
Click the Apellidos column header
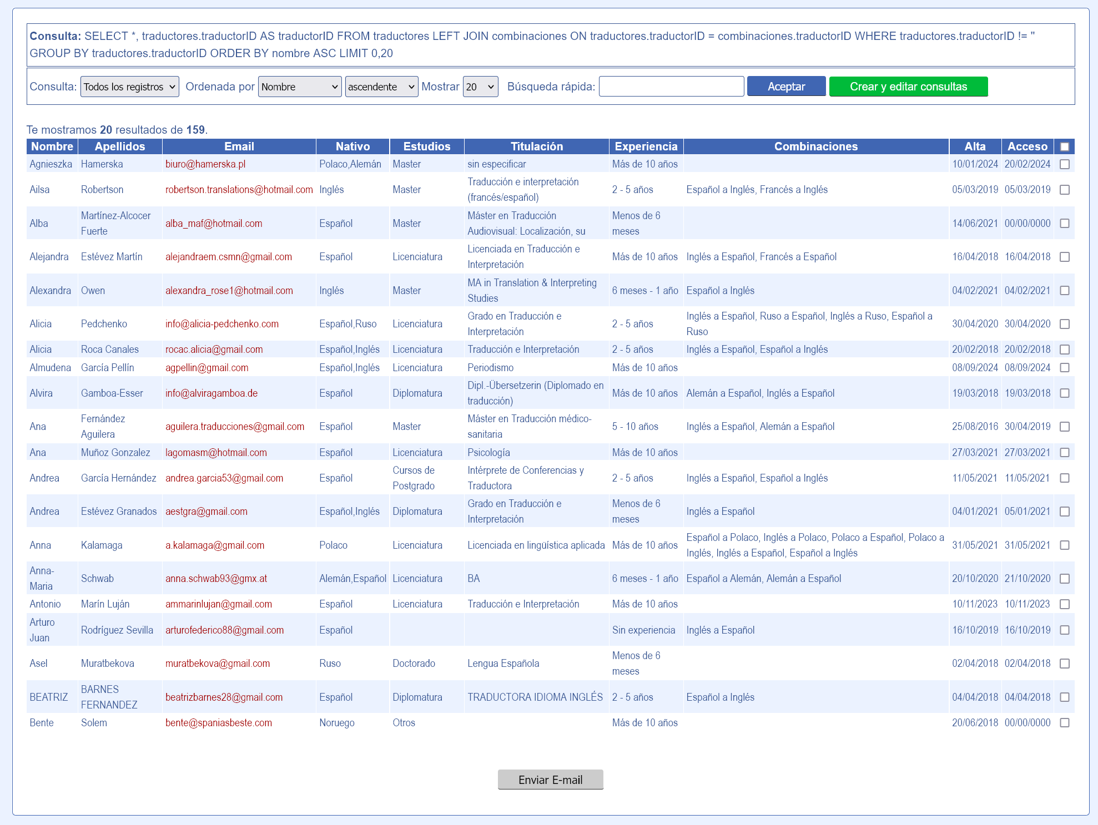pyautogui.click(x=120, y=146)
